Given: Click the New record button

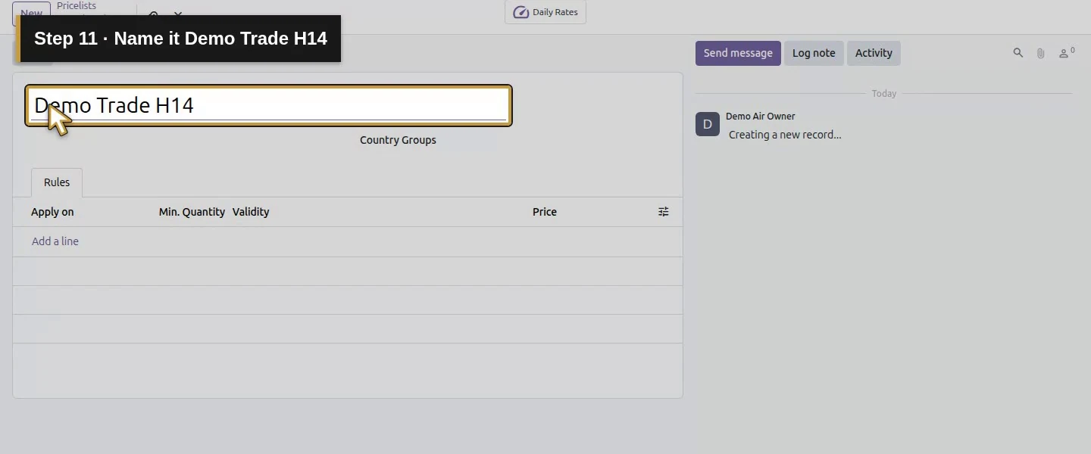Looking at the screenshot, I should tap(31, 13).
